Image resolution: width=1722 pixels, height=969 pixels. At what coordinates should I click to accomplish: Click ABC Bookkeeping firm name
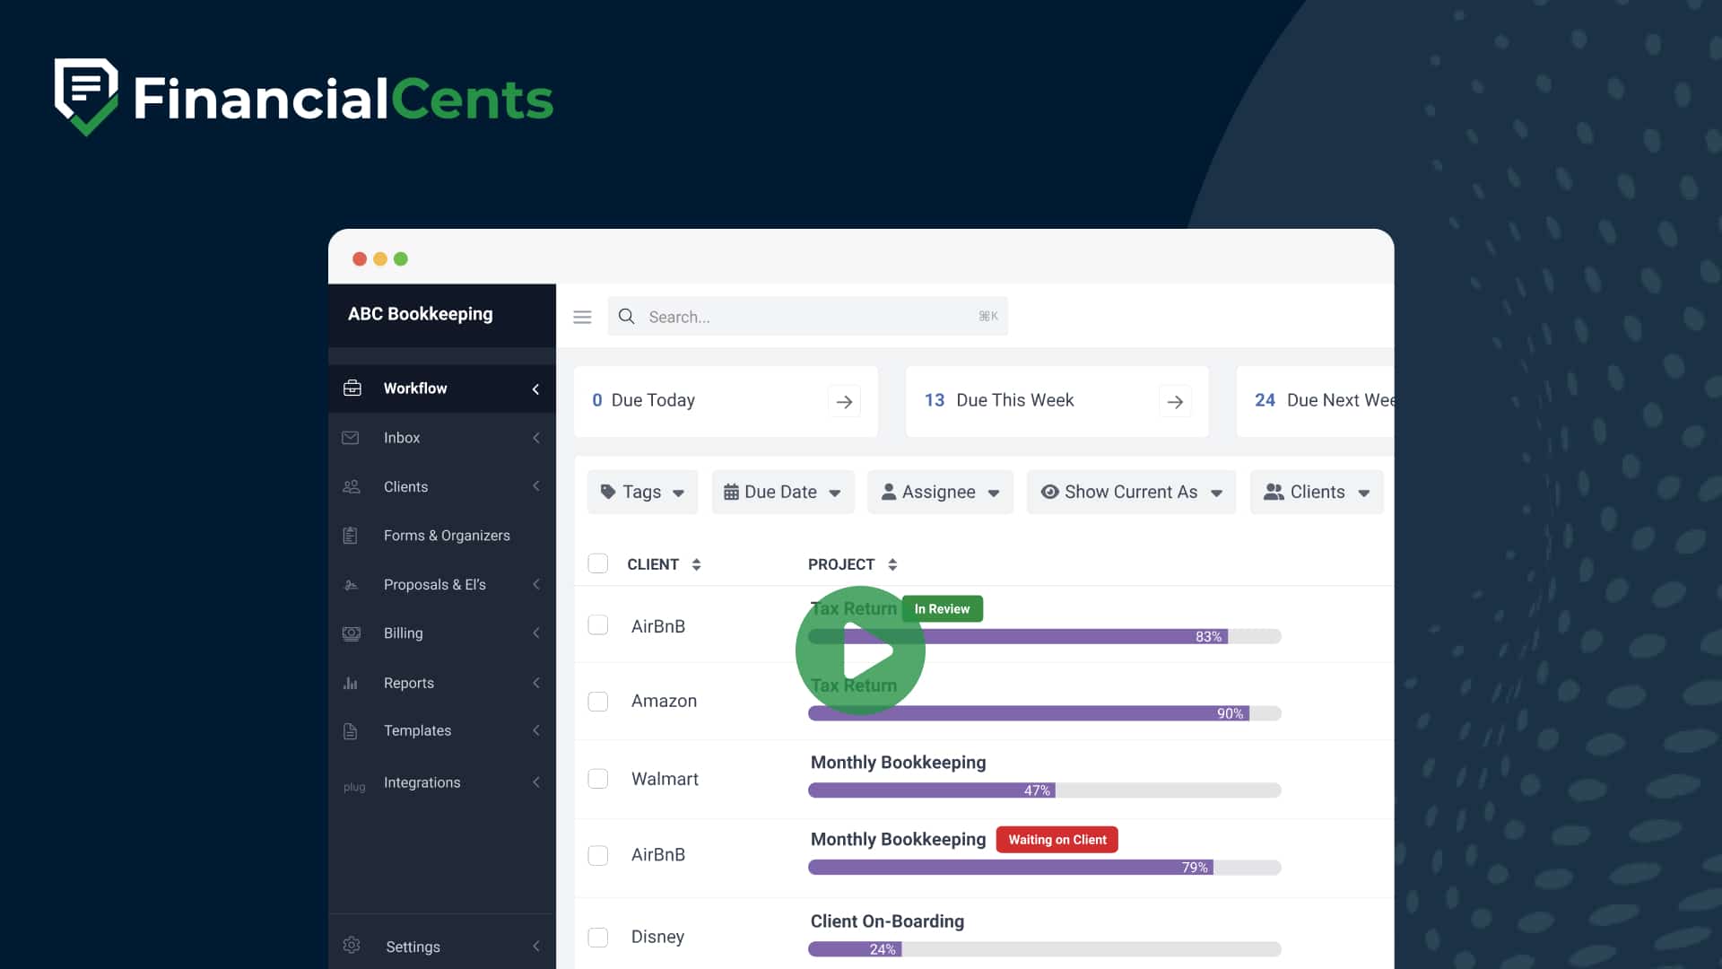point(420,314)
